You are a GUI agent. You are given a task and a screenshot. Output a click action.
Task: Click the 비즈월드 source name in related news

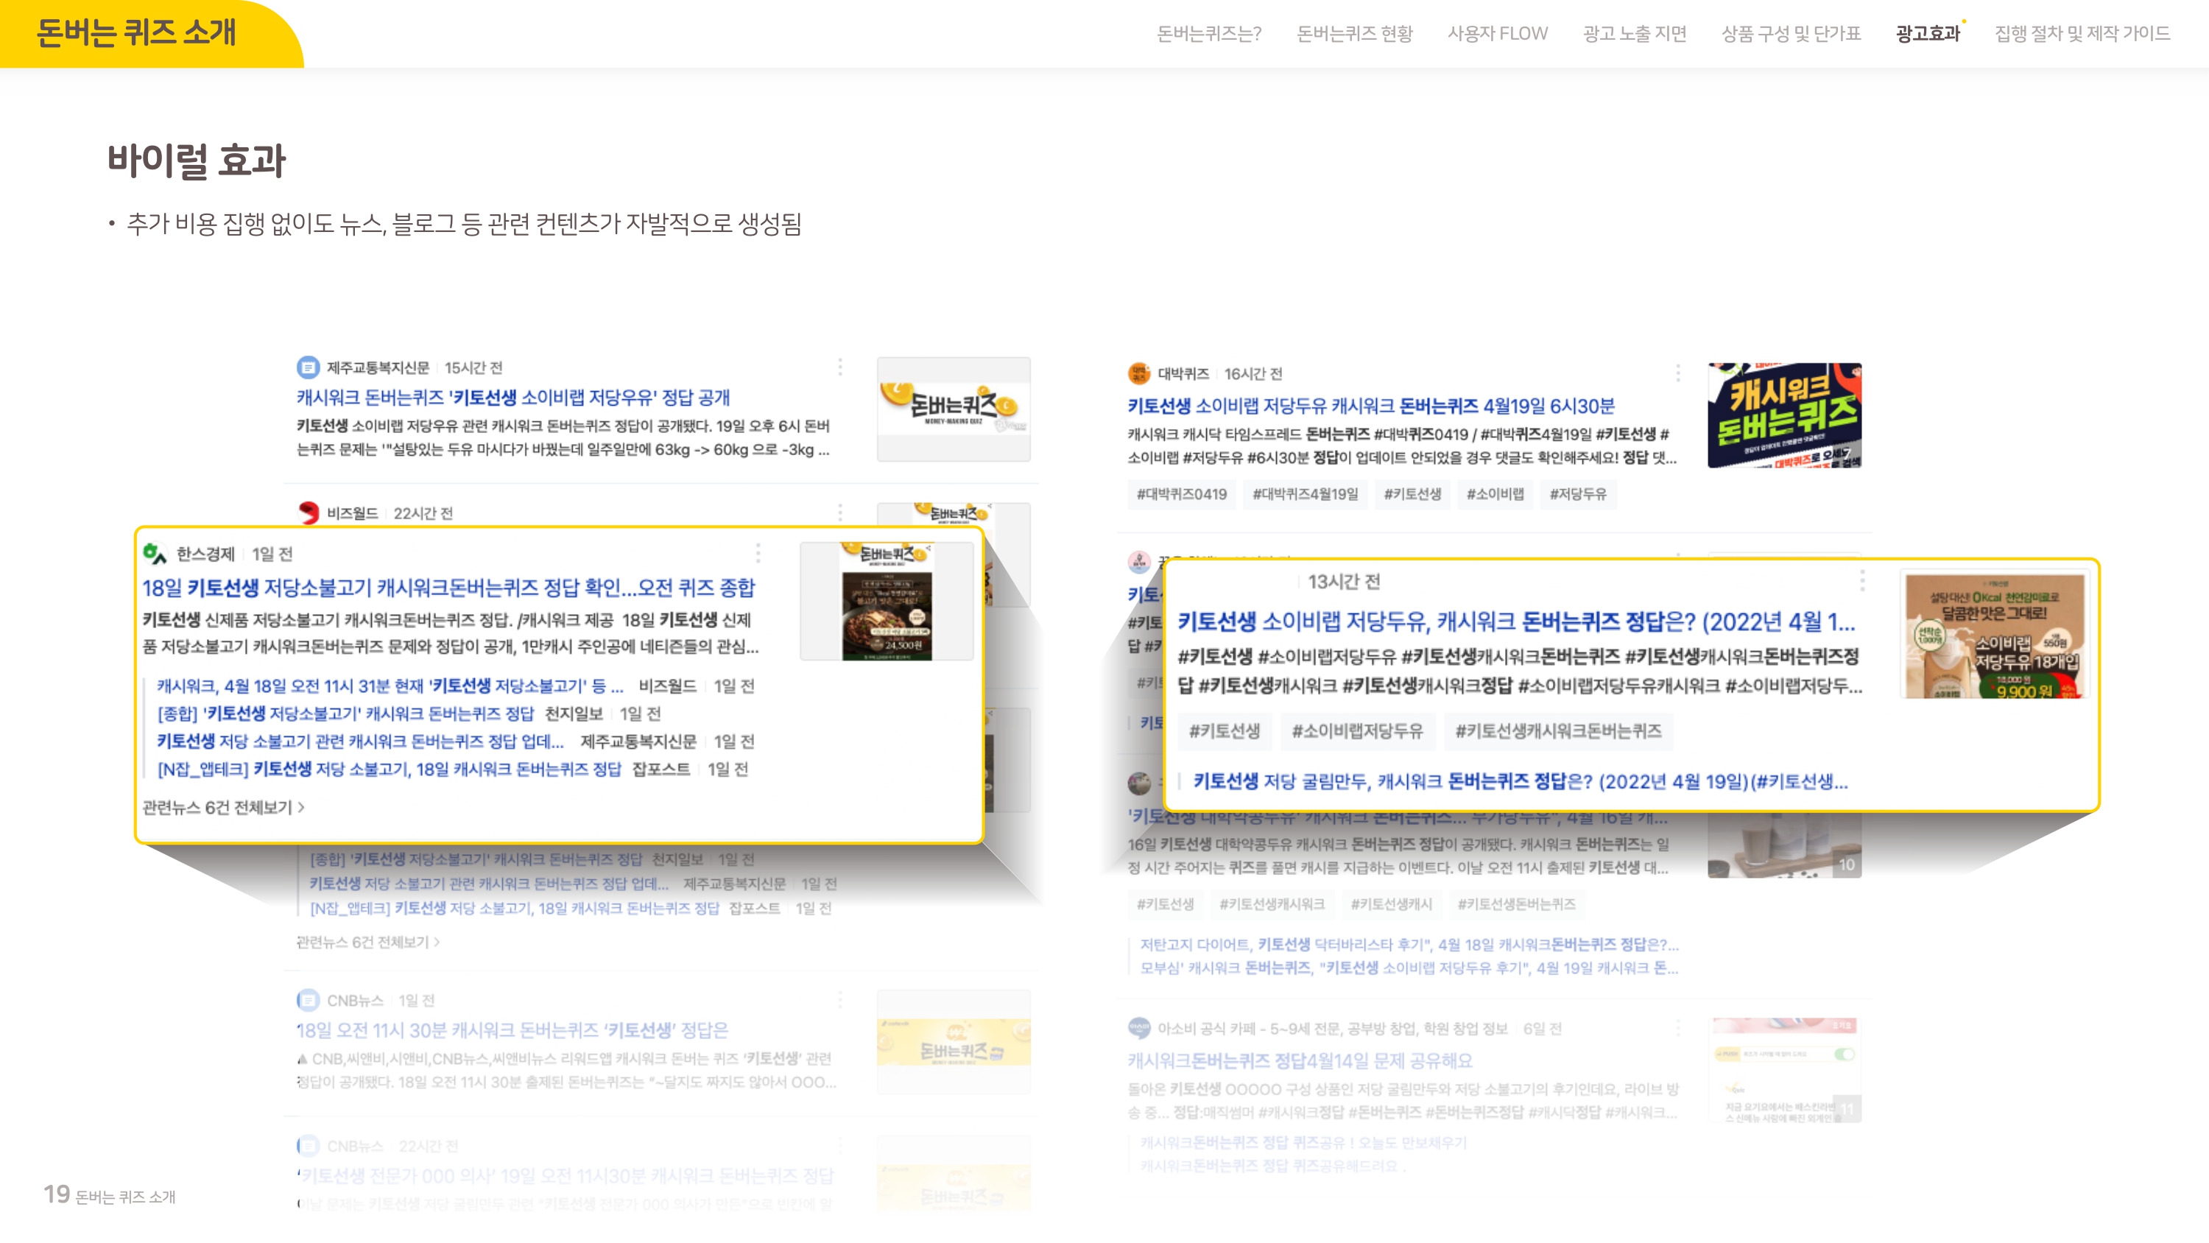click(667, 686)
